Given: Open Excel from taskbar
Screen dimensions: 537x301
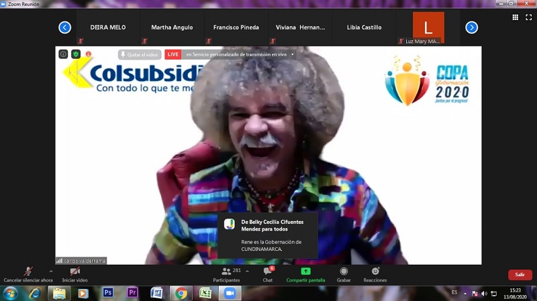Looking at the screenshot, I should [x=205, y=293].
